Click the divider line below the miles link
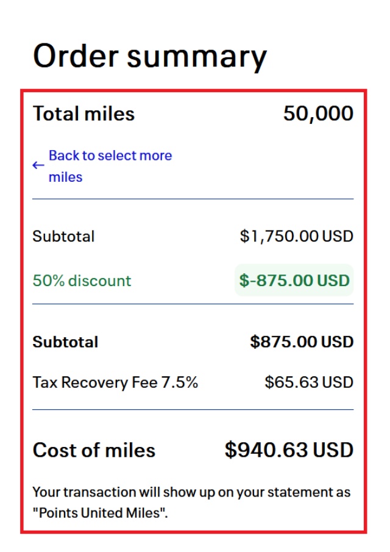Image resolution: width=390 pixels, height=552 pixels. click(193, 199)
